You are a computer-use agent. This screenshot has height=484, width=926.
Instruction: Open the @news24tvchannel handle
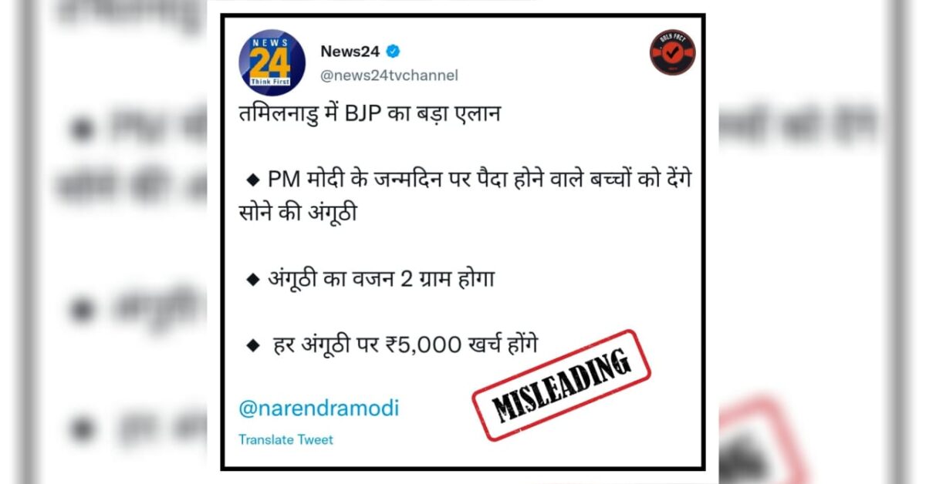389,76
